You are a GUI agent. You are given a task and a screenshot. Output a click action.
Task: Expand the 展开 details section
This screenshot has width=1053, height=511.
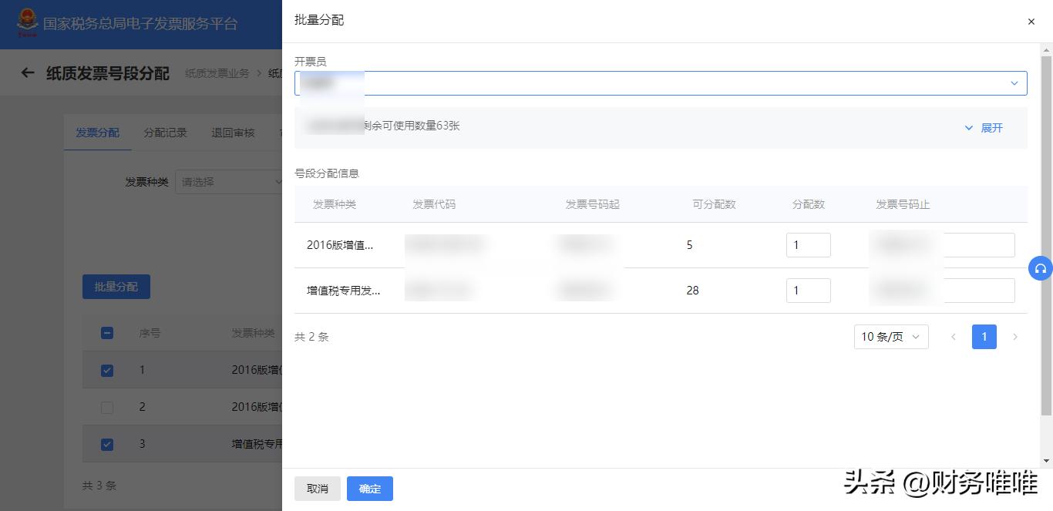tap(986, 128)
